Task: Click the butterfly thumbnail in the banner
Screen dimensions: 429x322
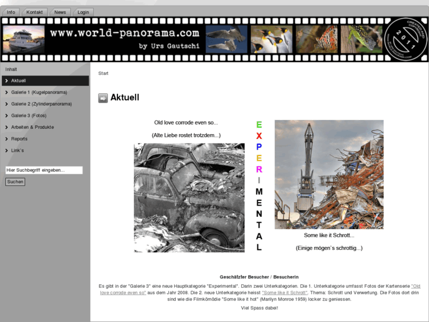Action: [316, 39]
